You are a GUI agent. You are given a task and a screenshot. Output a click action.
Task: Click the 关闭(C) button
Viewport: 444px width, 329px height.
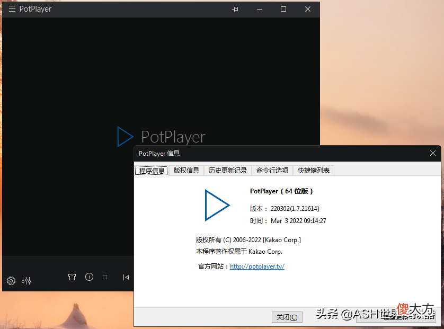point(287,317)
